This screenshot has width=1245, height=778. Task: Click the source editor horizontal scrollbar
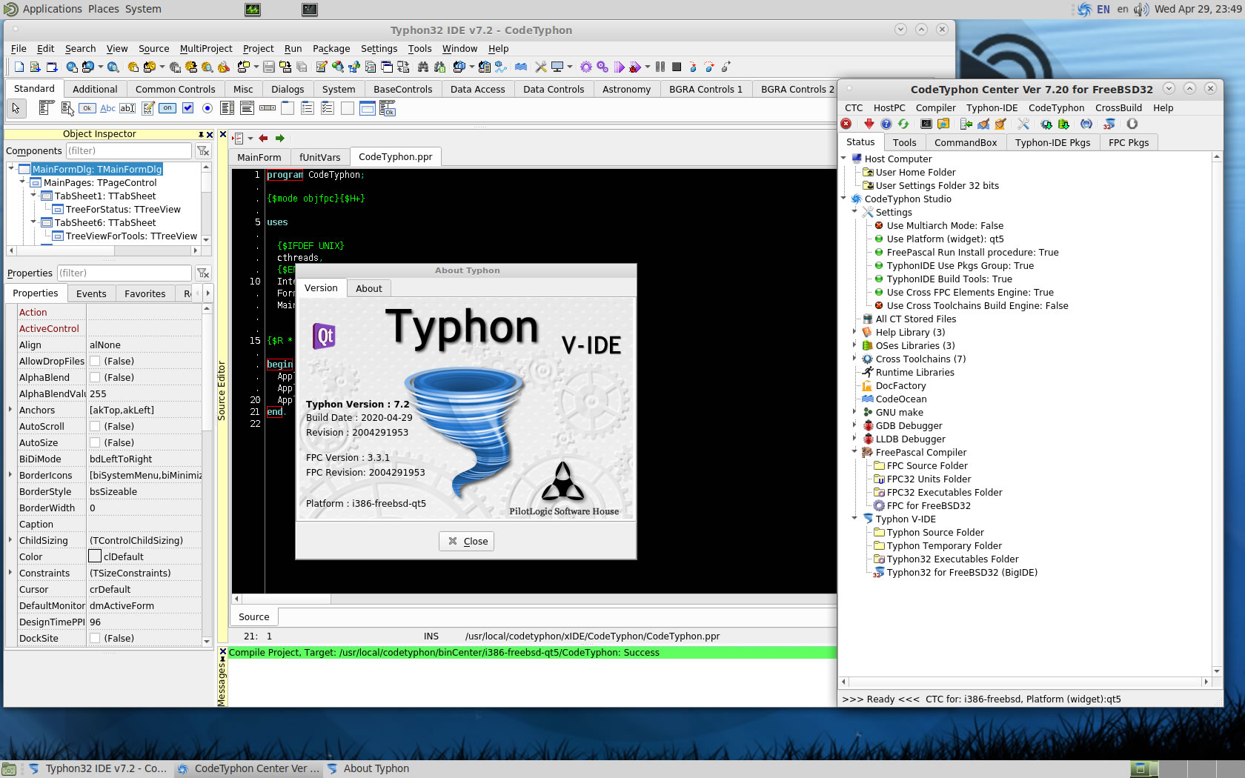(x=534, y=599)
